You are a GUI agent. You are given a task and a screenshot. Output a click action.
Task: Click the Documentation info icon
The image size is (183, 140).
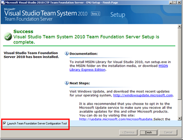tap(66, 53)
